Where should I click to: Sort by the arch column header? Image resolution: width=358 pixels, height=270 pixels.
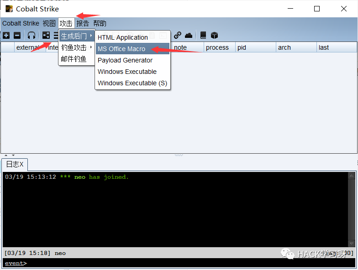[296, 47]
